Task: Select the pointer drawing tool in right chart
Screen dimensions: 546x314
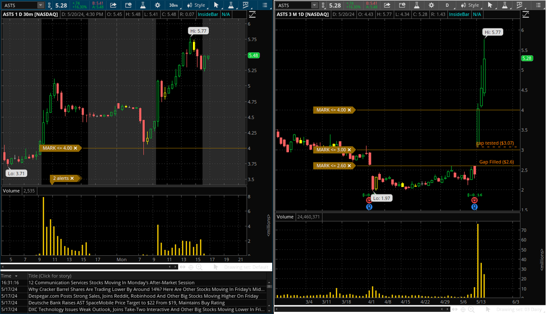Action: pyautogui.click(x=490, y=5)
